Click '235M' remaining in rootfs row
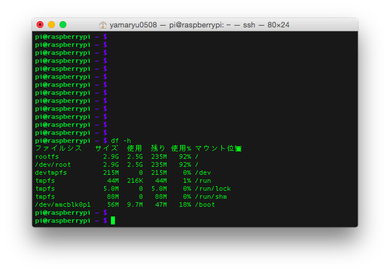This screenshot has width=390, height=273. [x=159, y=156]
